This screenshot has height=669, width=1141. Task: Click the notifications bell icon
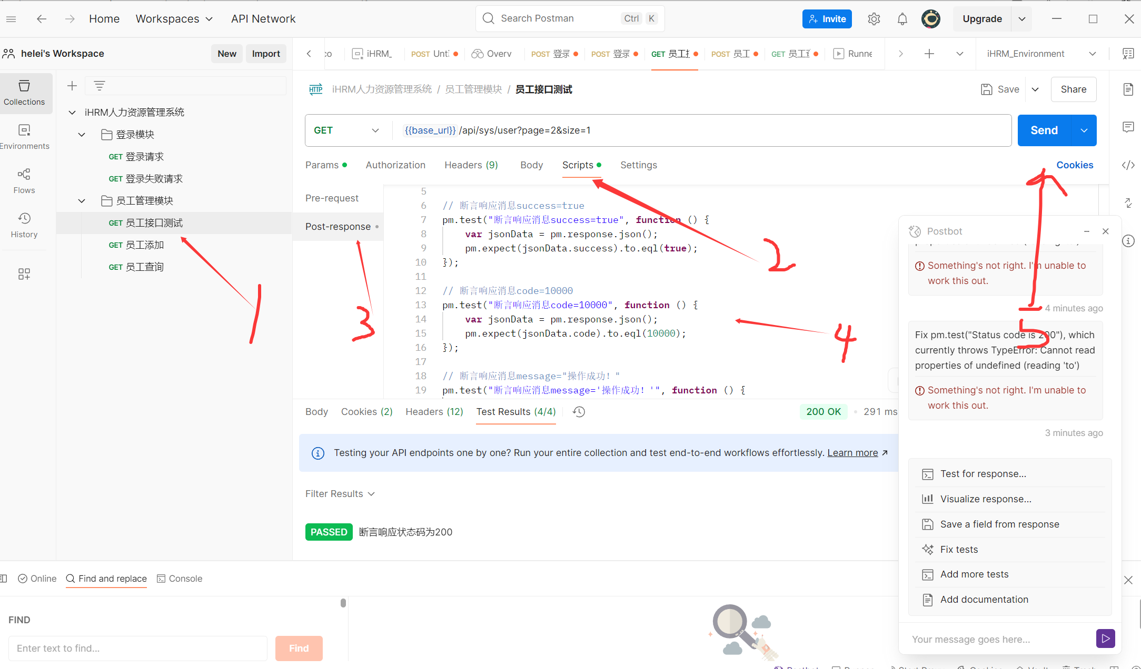point(902,19)
